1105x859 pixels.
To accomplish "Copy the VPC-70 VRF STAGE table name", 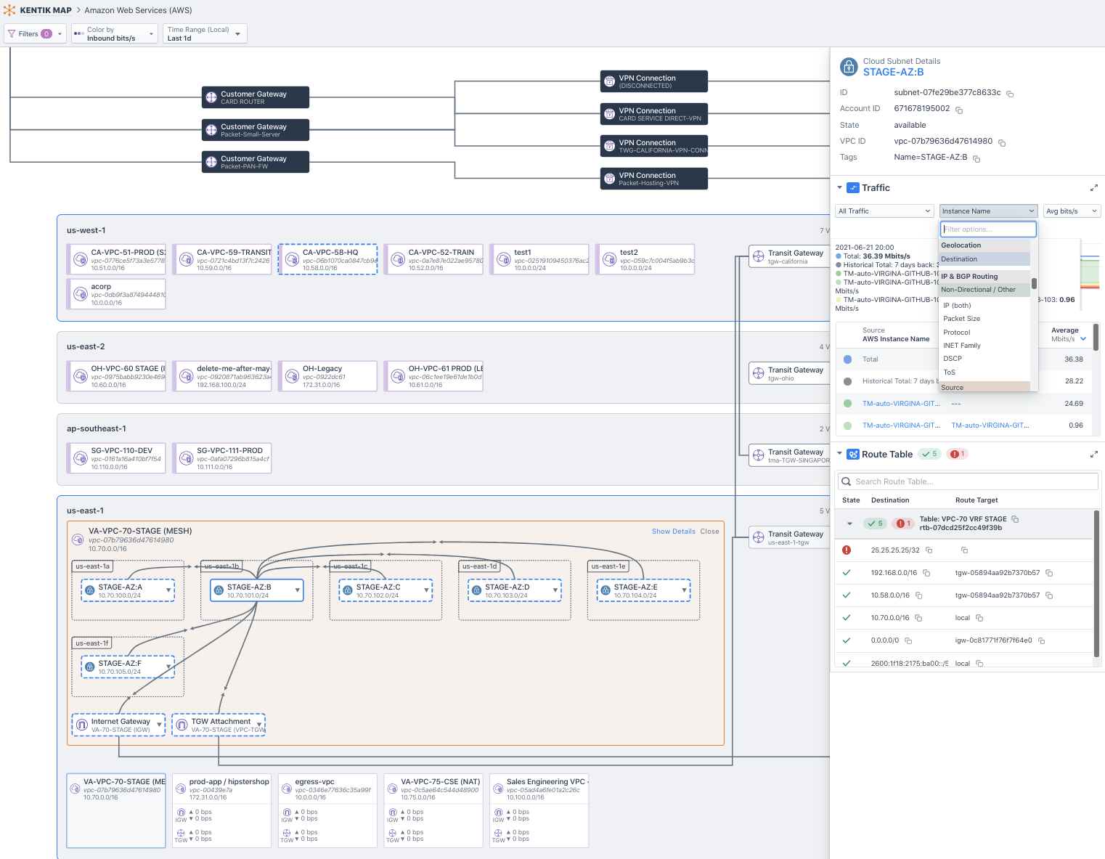I will [x=1015, y=519].
